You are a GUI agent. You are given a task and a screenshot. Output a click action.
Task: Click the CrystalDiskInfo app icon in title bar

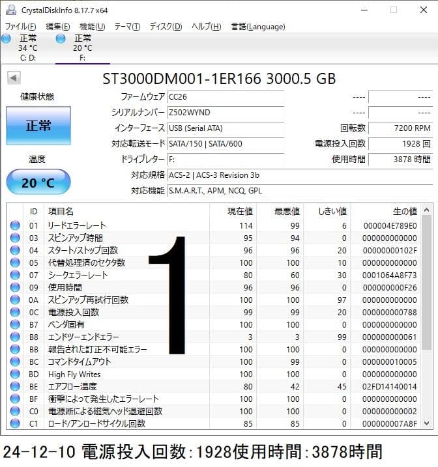click(11, 10)
